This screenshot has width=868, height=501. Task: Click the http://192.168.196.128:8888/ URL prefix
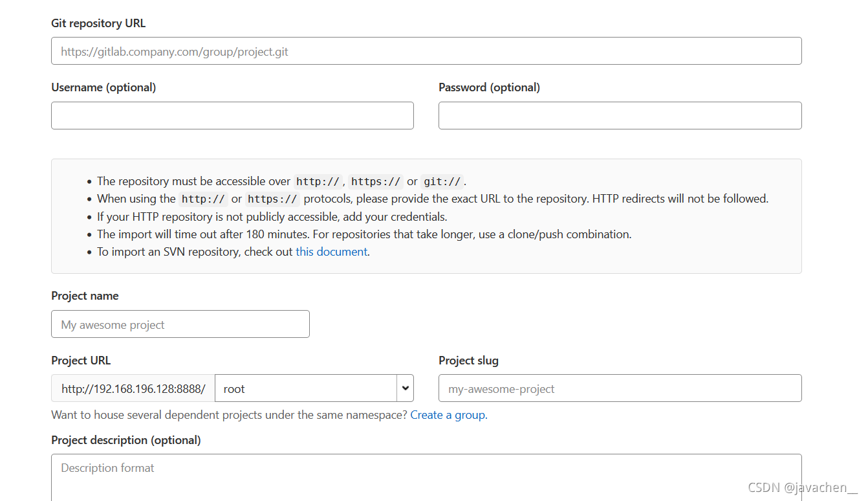click(132, 388)
